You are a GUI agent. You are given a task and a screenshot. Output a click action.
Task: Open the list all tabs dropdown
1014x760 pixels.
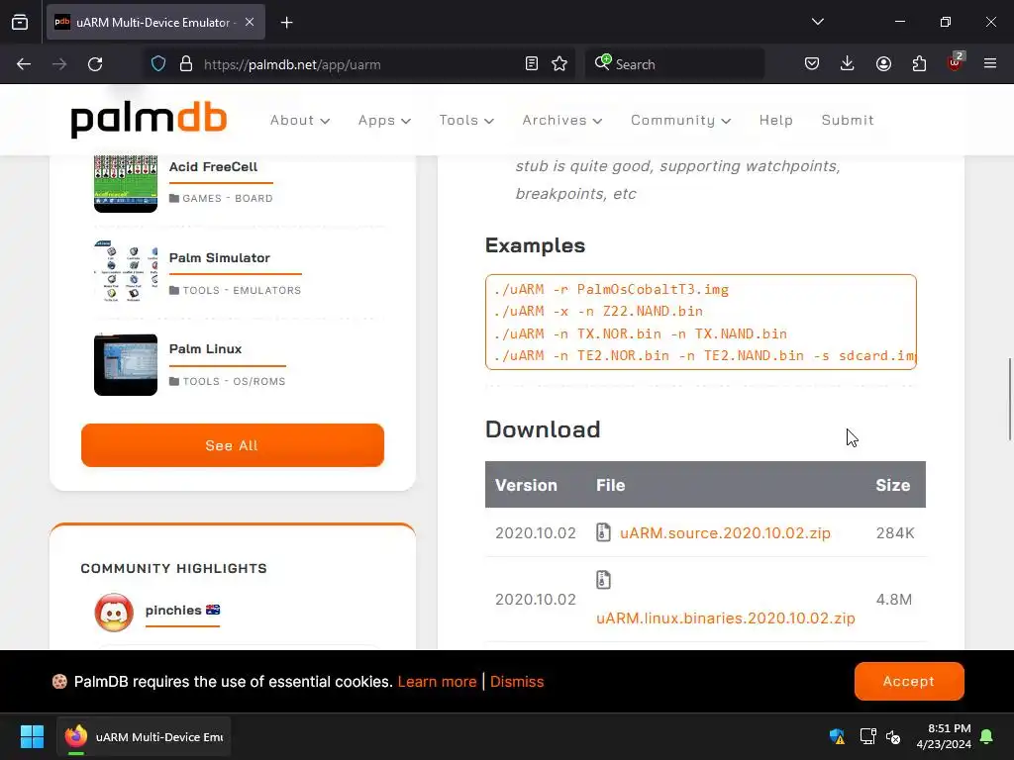pyautogui.click(x=817, y=22)
